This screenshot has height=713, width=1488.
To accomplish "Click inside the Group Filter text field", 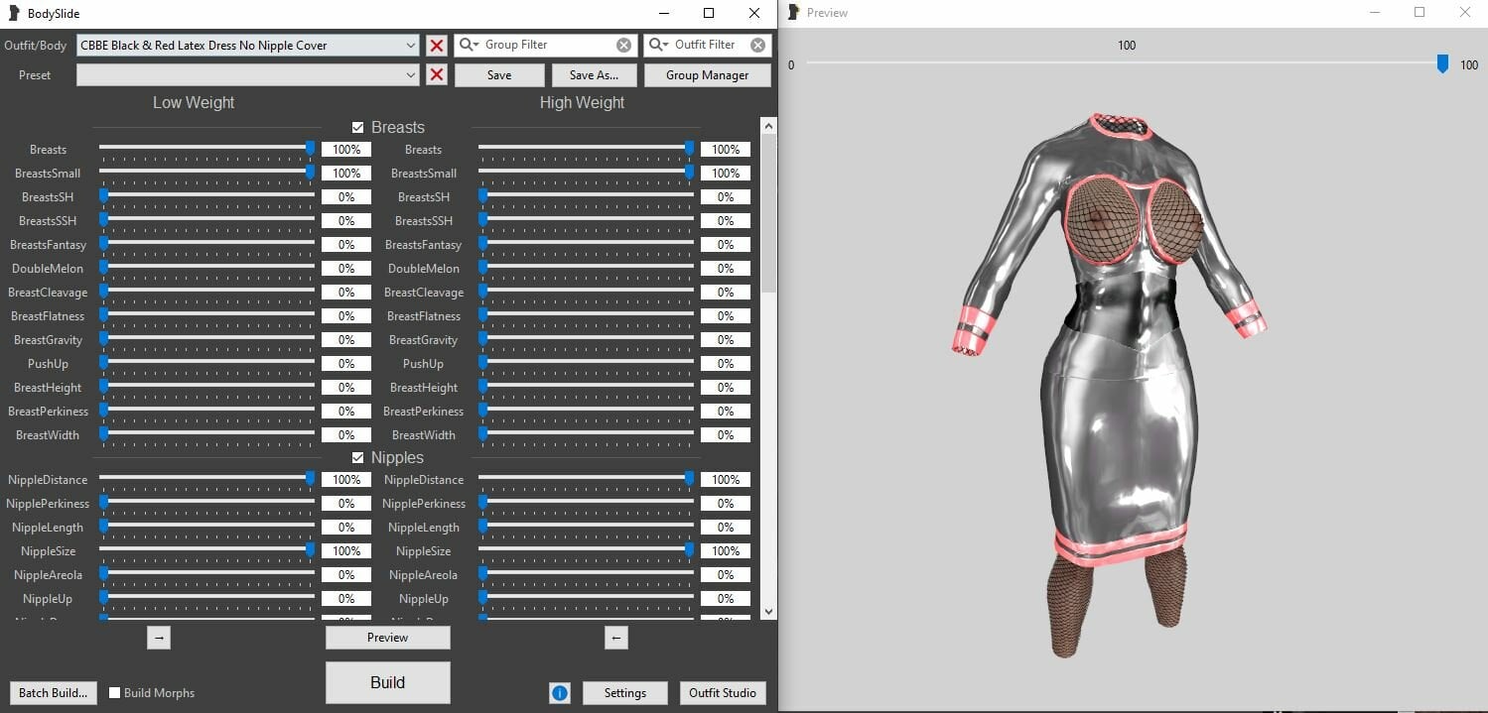I will (546, 45).
